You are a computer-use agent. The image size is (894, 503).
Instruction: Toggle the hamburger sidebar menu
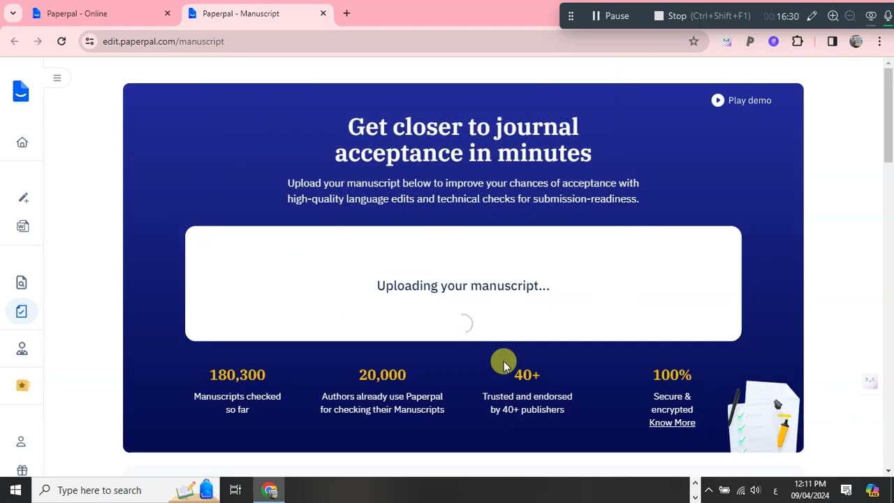pyautogui.click(x=57, y=78)
